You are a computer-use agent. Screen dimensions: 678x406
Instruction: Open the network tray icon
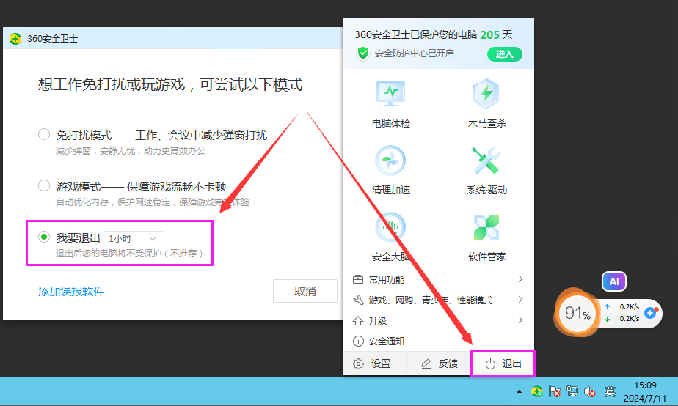pos(572,392)
